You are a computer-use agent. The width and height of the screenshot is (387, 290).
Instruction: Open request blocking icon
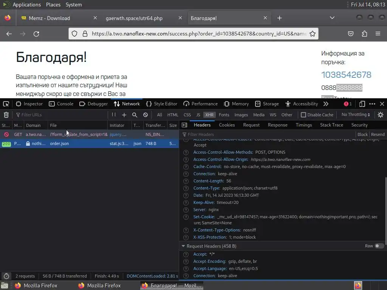[x=146, y=115]
